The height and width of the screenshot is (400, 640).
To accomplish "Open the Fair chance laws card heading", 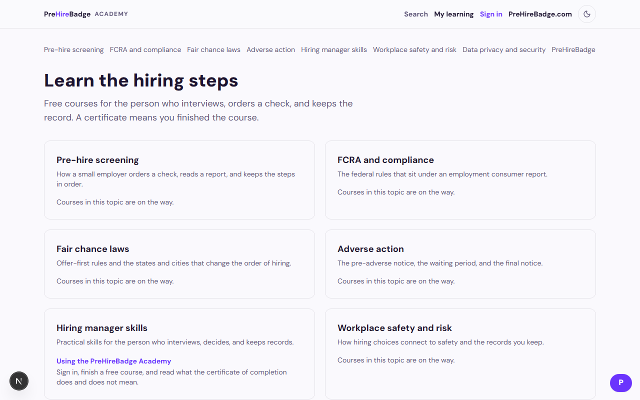I will point(93,249).
